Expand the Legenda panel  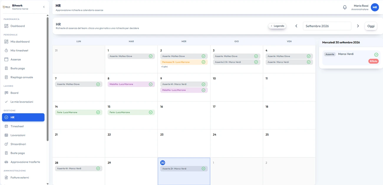click(277, 26)
